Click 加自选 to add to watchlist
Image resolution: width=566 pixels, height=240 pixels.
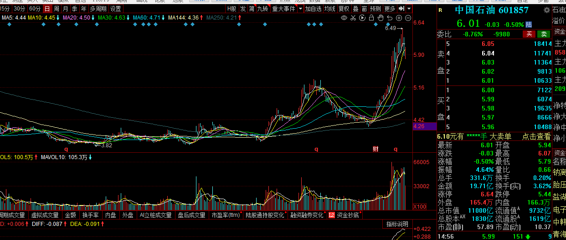click(314, 9)
